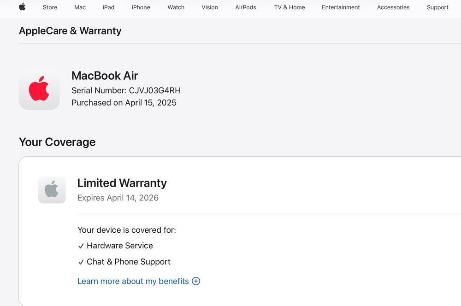Image resolution: width=461 pixels, height=306 pixels.
Task: Click the Your Coverage heading
Action: click(x=57, y=142)
